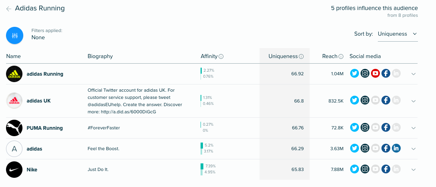The width and height of the screenshot is (436, 187).
Task: Open the PUMA Running profile name
Action: tap(45, 128)
